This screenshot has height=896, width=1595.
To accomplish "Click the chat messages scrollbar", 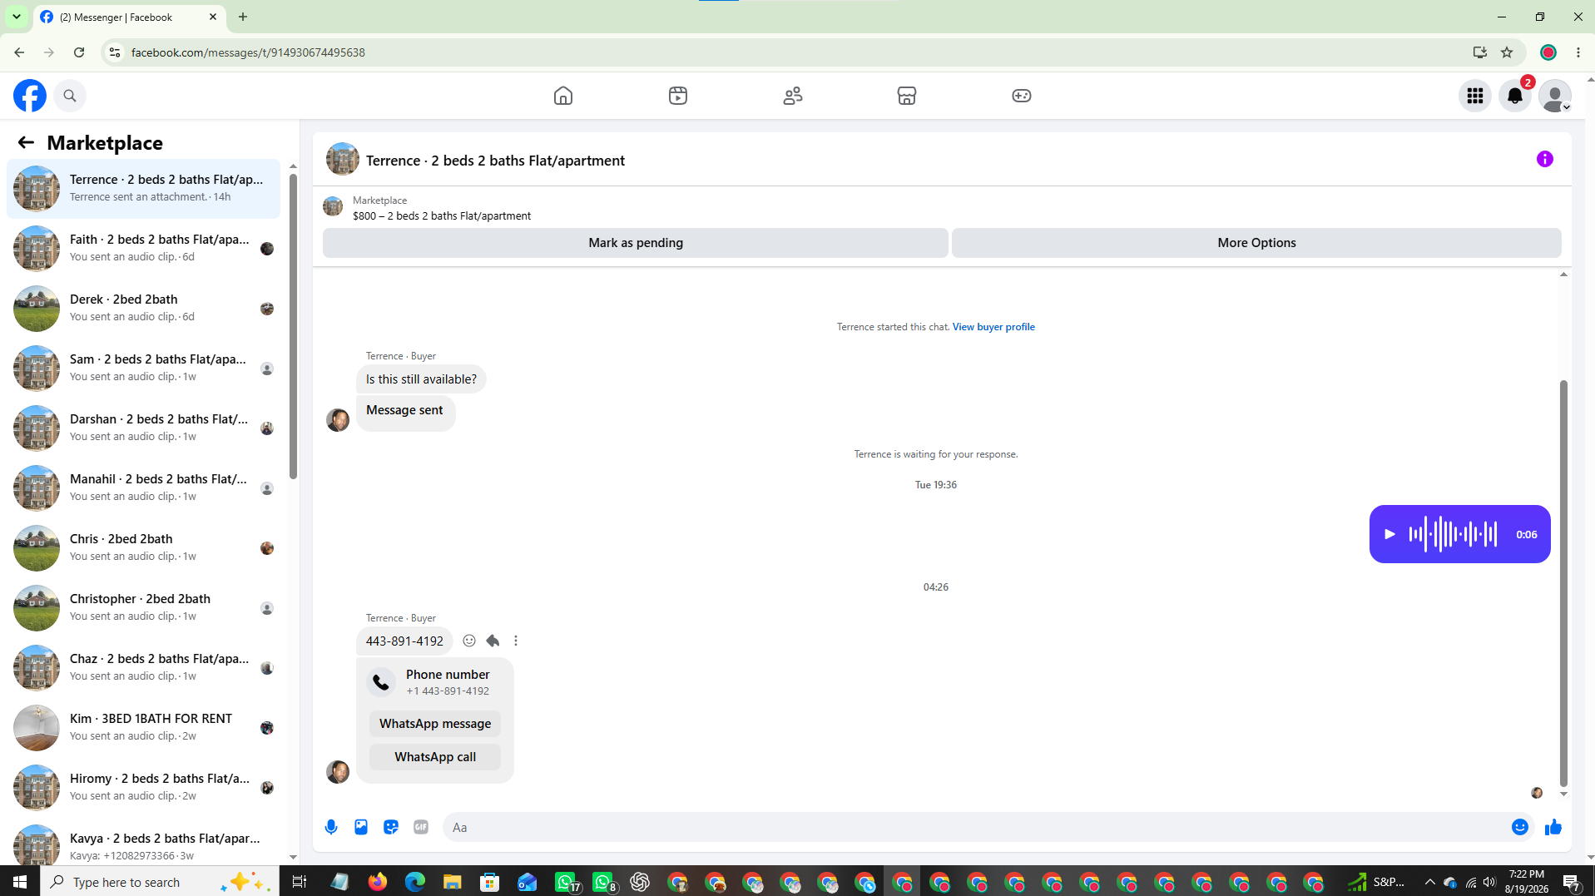I will (1563, 582).
